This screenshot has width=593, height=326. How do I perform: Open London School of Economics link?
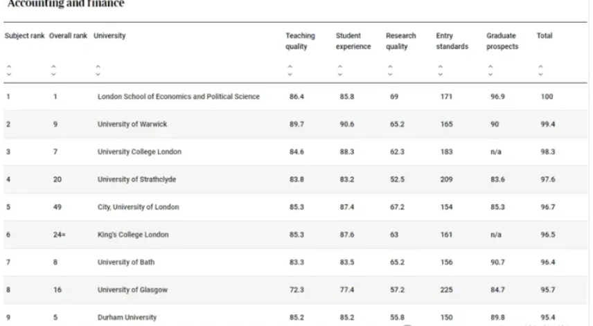pyautogui.click(x=178, y=97)
